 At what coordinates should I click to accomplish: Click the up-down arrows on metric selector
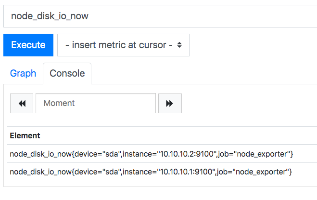179,45
